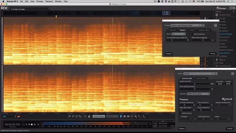The image size is (236, 133).
Task: Open the Time & Pitch Presets dropdown
Action: click(198, 74)
